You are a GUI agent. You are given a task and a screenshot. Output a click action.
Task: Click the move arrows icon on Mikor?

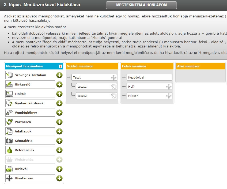[x=169, y=96]
